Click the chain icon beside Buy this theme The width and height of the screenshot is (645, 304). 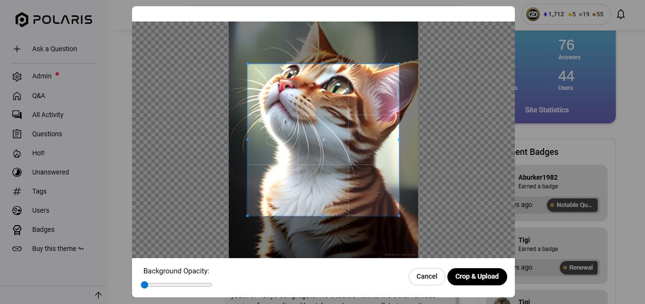coord(17,249)
